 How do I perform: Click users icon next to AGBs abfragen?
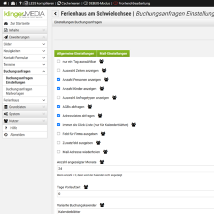(x=90, y=106)
